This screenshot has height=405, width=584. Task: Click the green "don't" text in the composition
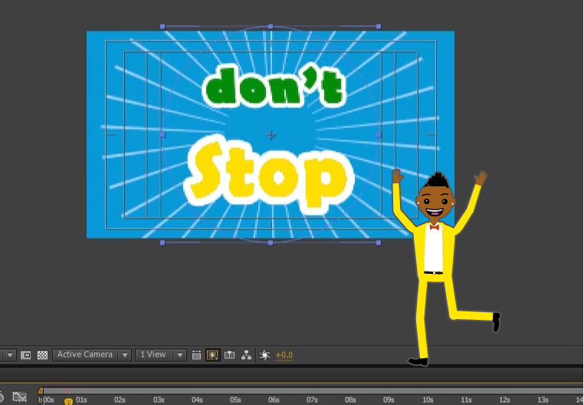click(274, 87)
